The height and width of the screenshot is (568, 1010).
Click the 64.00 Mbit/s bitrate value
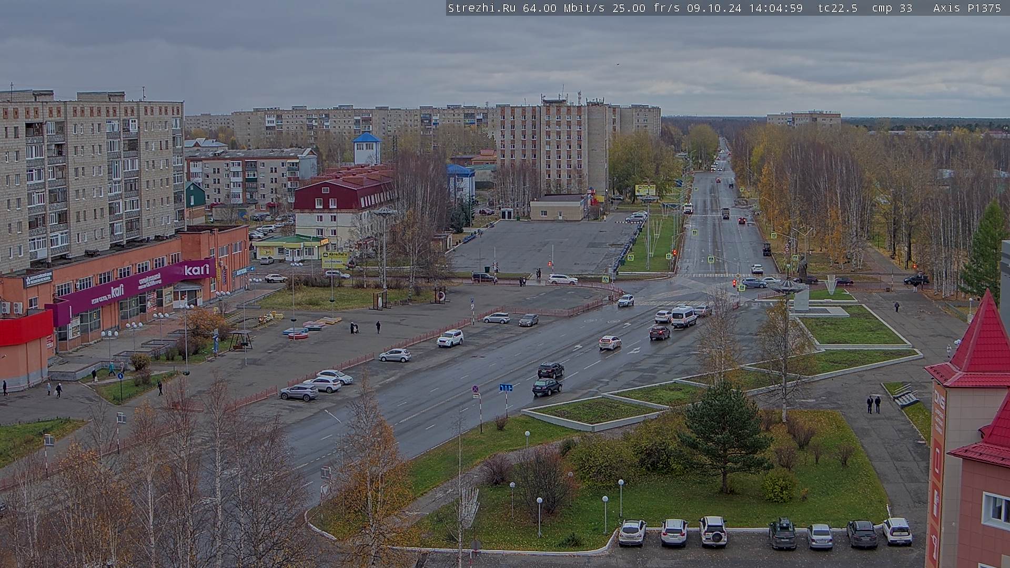564,8
